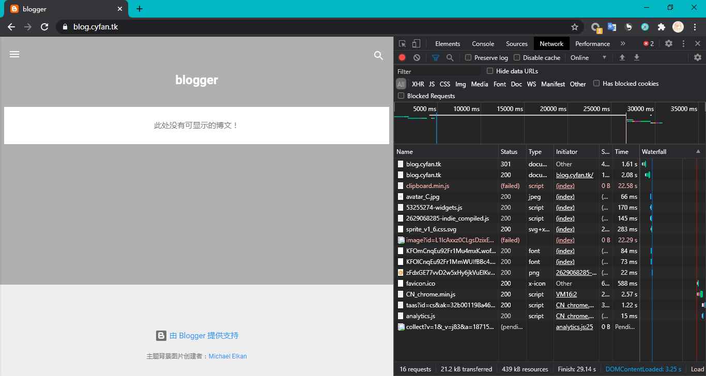Go back to the previous page
This screenshot has width=706, height=376.
tap(11, 27)
